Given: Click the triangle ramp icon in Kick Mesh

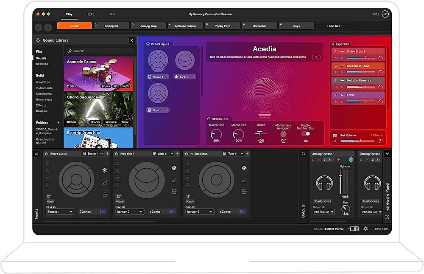Looking at the screenshot, I should 174,181.
